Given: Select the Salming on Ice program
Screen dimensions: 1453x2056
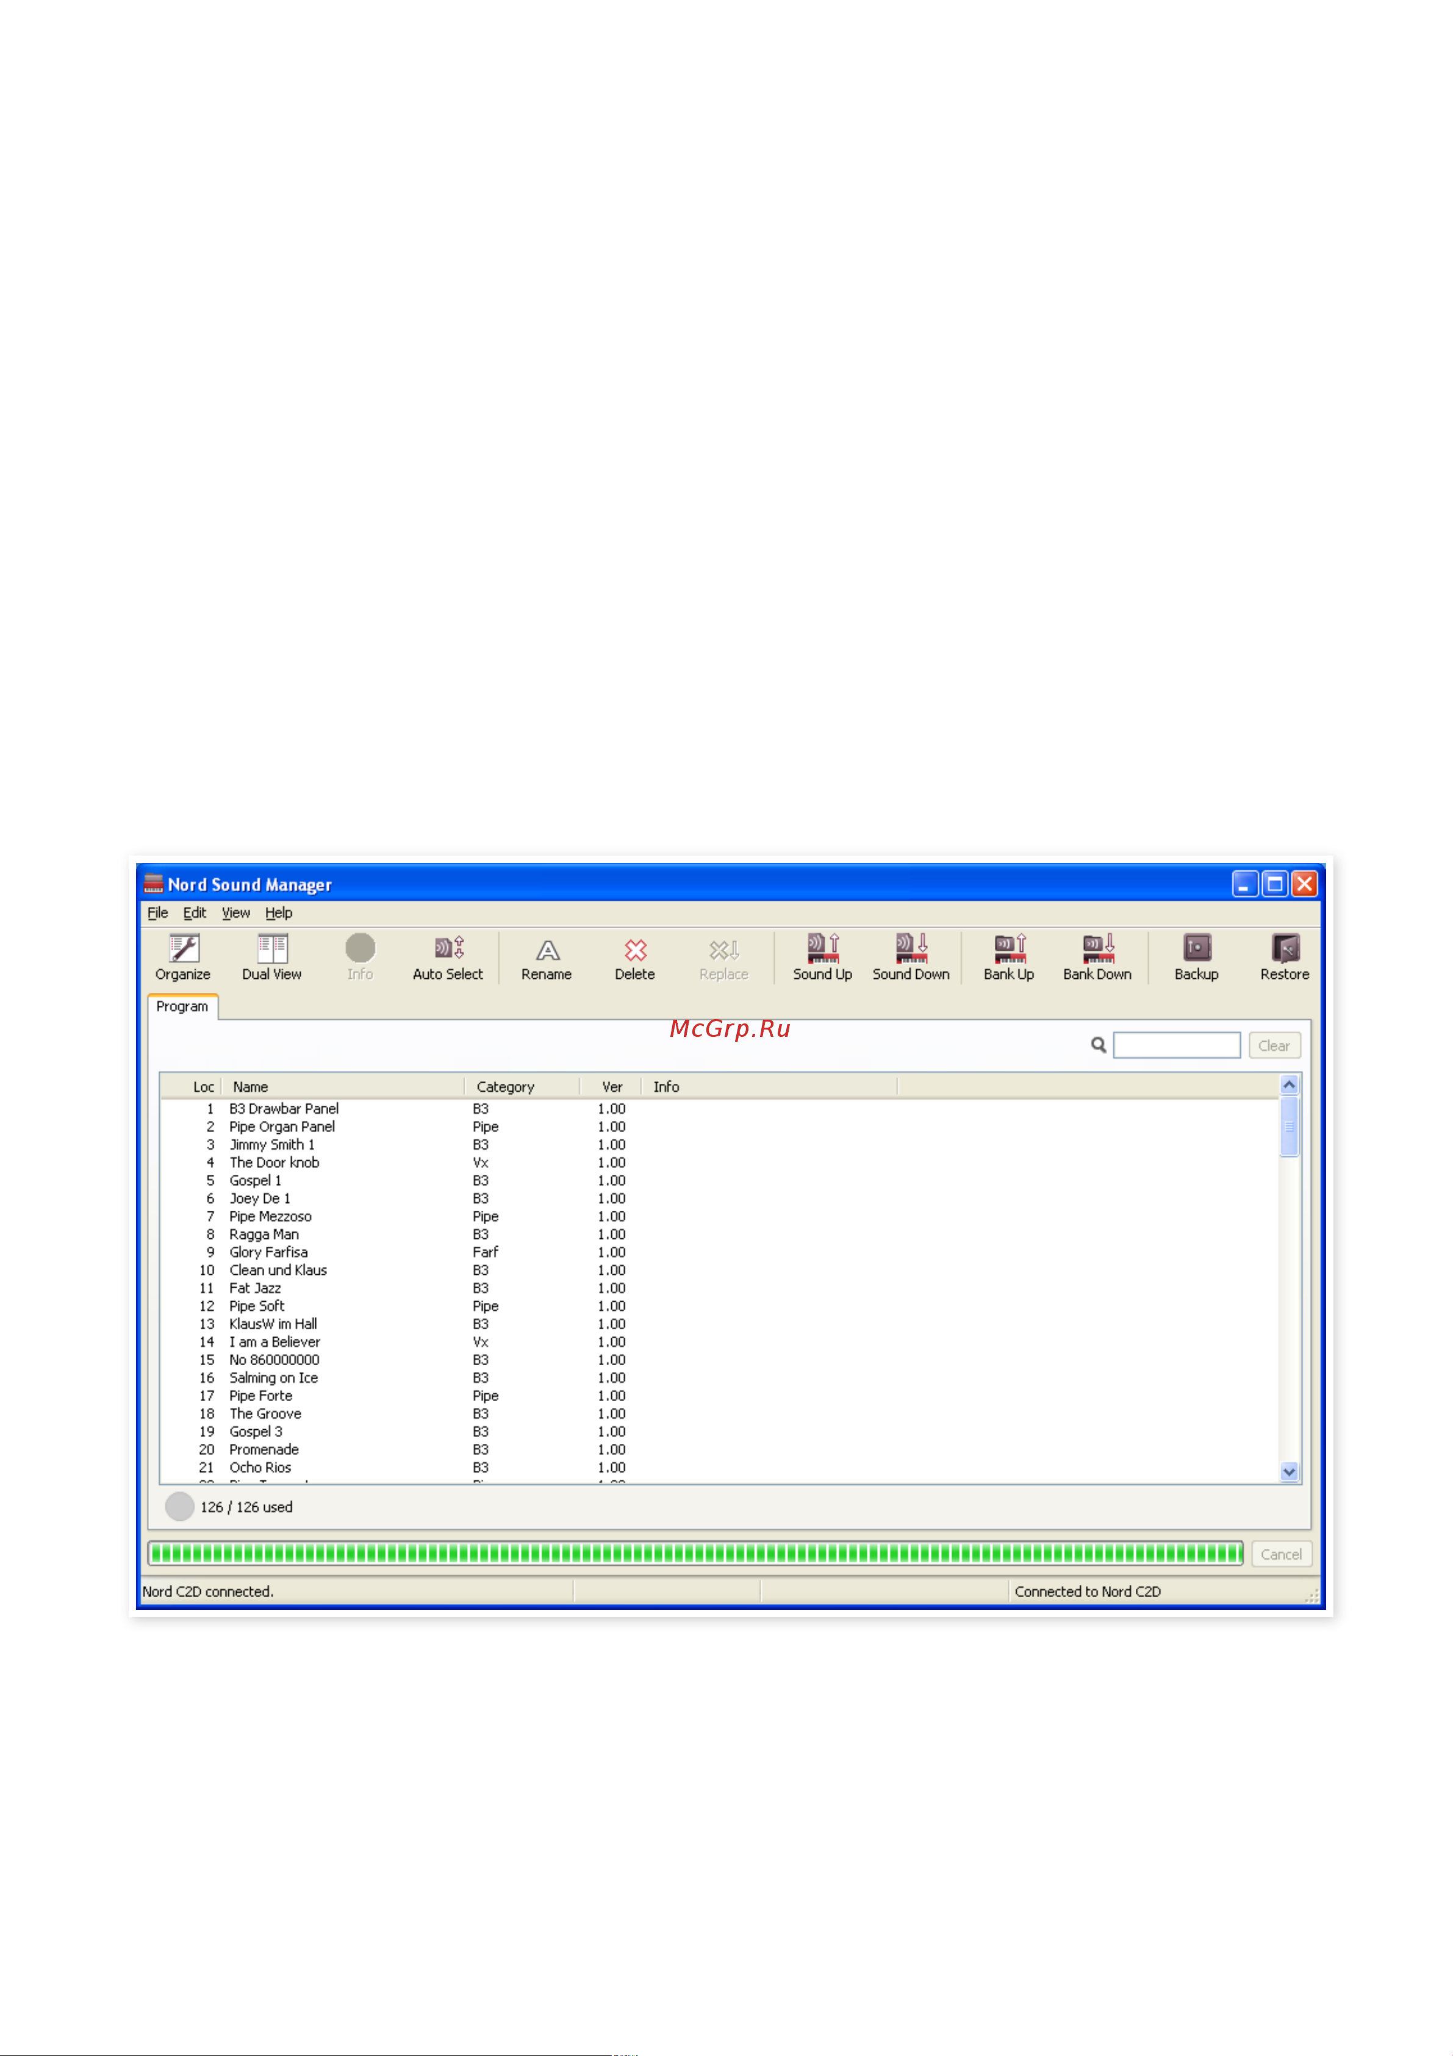Looking at the screenshot, I should click(720, 1377).
